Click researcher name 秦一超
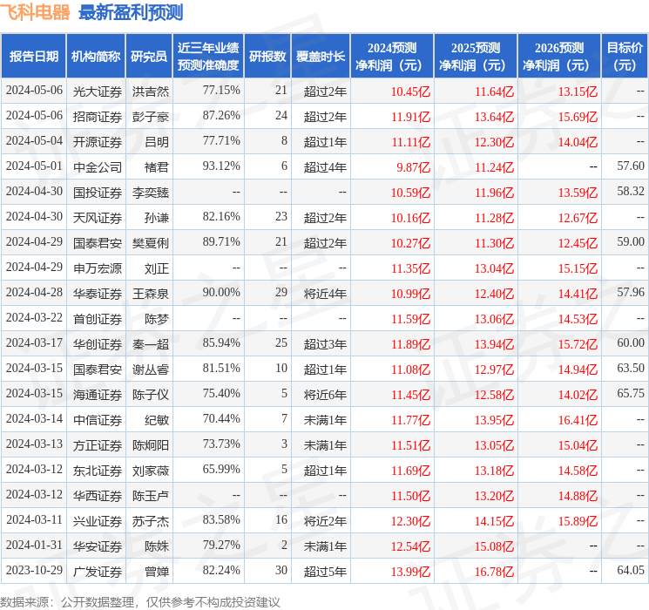This screenshot has width=649, height=610. click(151, 344)
